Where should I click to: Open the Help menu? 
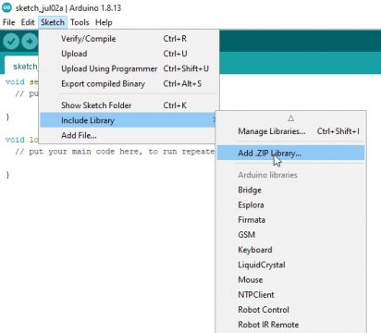point(104,22)
